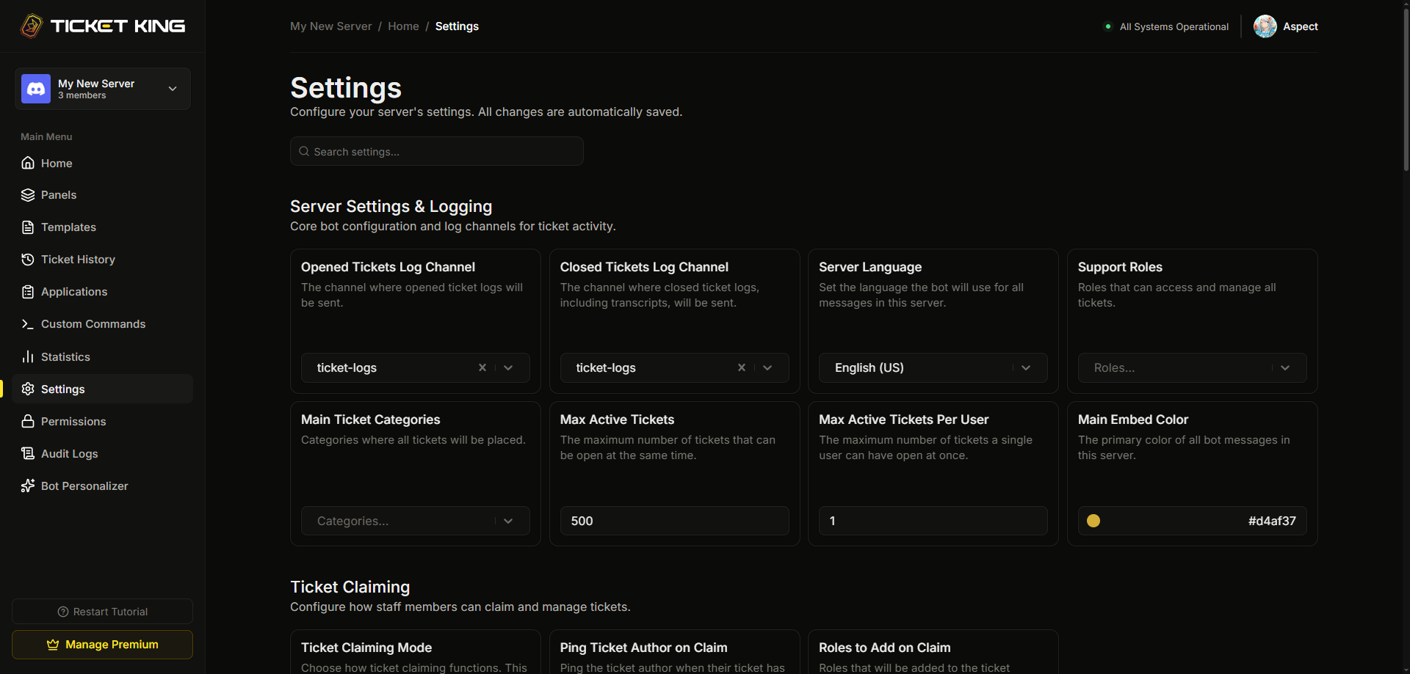Click the help icon on Restart Tutorial
Viewport: 1410px width, 674px height.
(x=63, y=612)
